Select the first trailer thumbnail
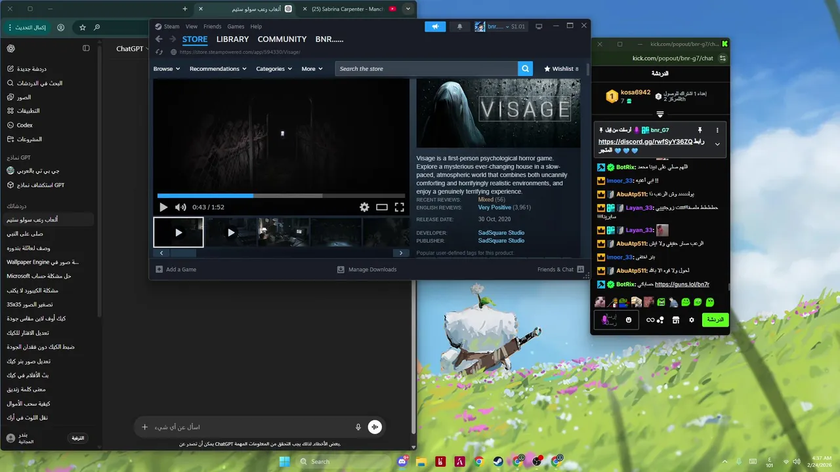 (x=178, y=232)
